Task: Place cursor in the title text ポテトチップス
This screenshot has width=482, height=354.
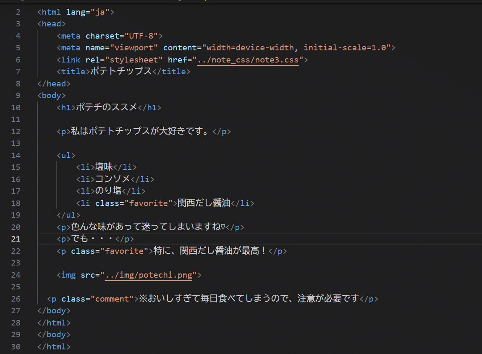Action: (x=121, y=71)
